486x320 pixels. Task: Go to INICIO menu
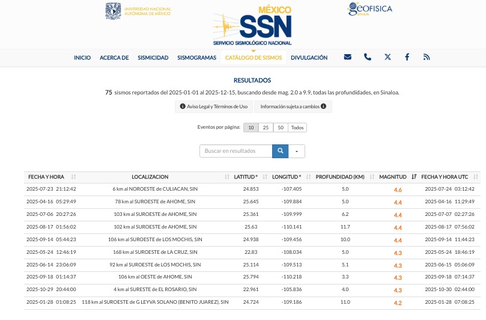tap(82, 58)
